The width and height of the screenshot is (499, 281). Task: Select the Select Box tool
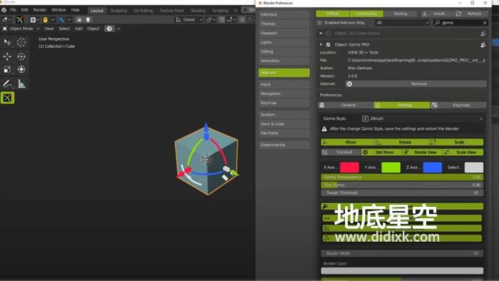[x=7, y=42]
